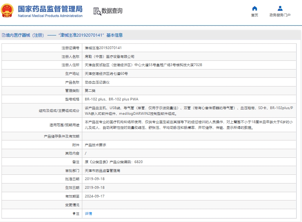
Task: Select the structure text starting 该产品由主机
Action: coord(189,111)
